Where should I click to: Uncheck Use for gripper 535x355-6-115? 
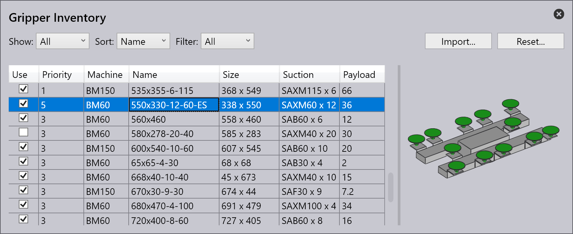pyautogui.click(x=23, y=89)
